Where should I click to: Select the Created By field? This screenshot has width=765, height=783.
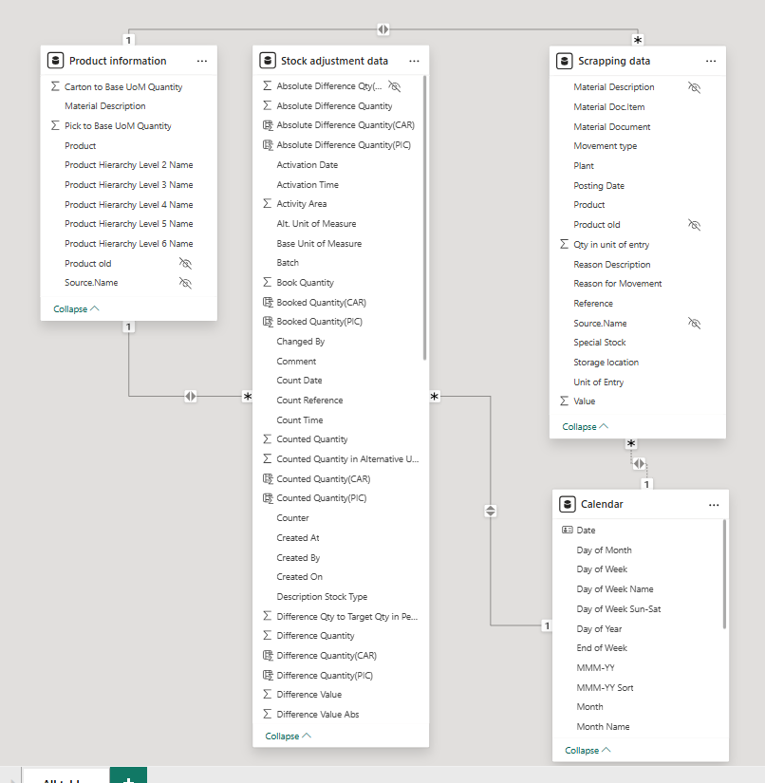pos(298,557)
